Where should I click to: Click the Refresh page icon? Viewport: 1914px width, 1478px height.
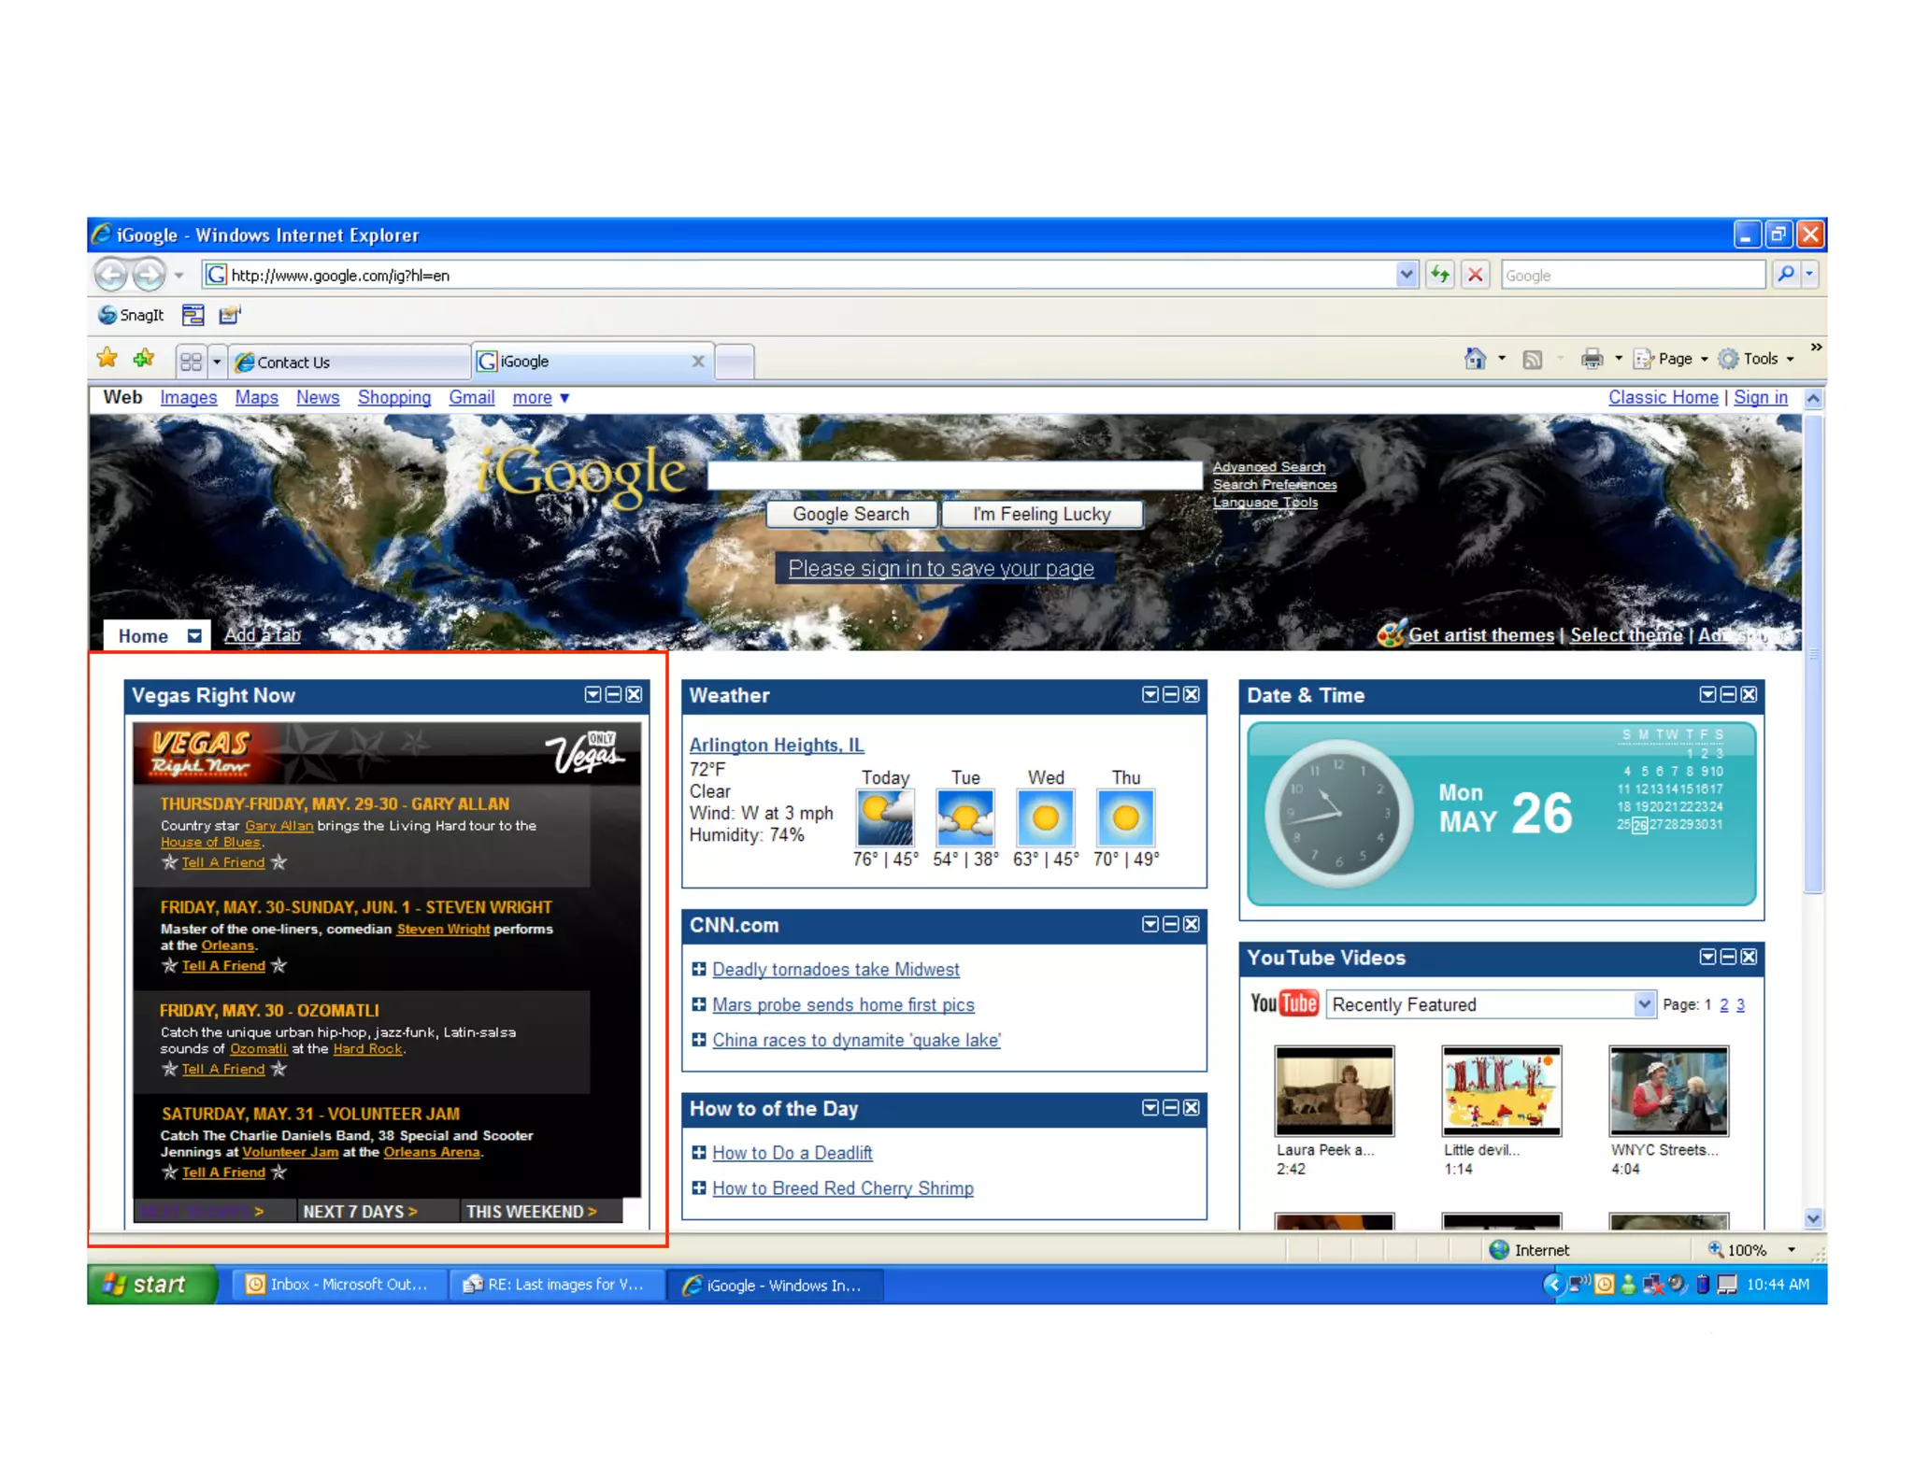(x=1439, y=275)
